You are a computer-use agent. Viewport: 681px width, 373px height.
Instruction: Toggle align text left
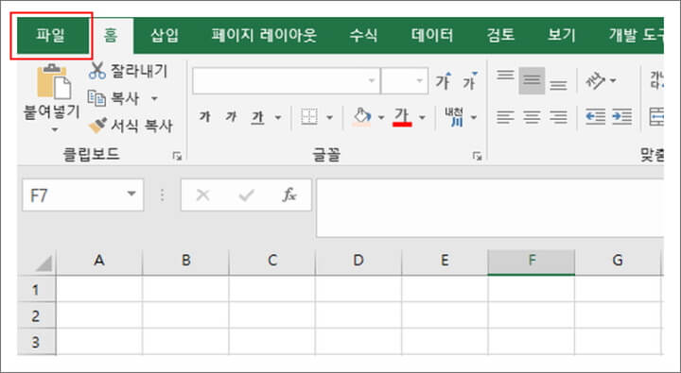[x=505, y=117]
